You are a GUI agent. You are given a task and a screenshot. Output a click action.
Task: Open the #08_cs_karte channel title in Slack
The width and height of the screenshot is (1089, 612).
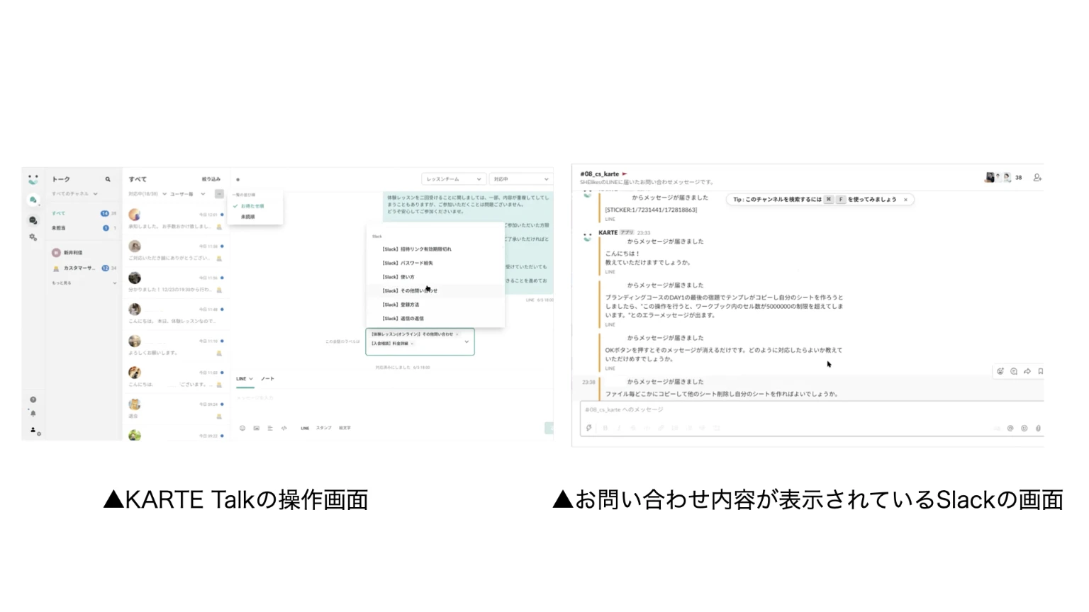[x=600, y=174]
